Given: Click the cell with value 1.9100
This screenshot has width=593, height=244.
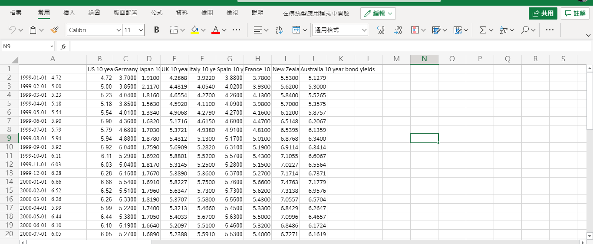Looking at the screenshot, I should (149, 78).
